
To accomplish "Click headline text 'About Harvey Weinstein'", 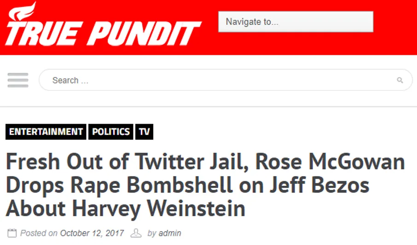I will 125,209.
